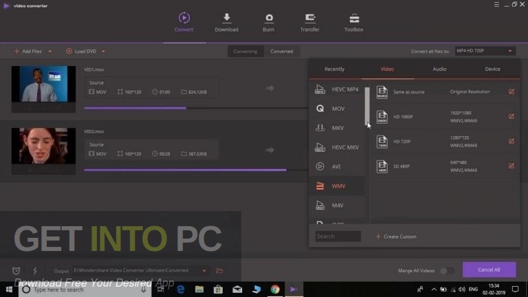The width and height of the screenshot is (528, 297).
Task: Choose AVI format
Action: (337, 166)
